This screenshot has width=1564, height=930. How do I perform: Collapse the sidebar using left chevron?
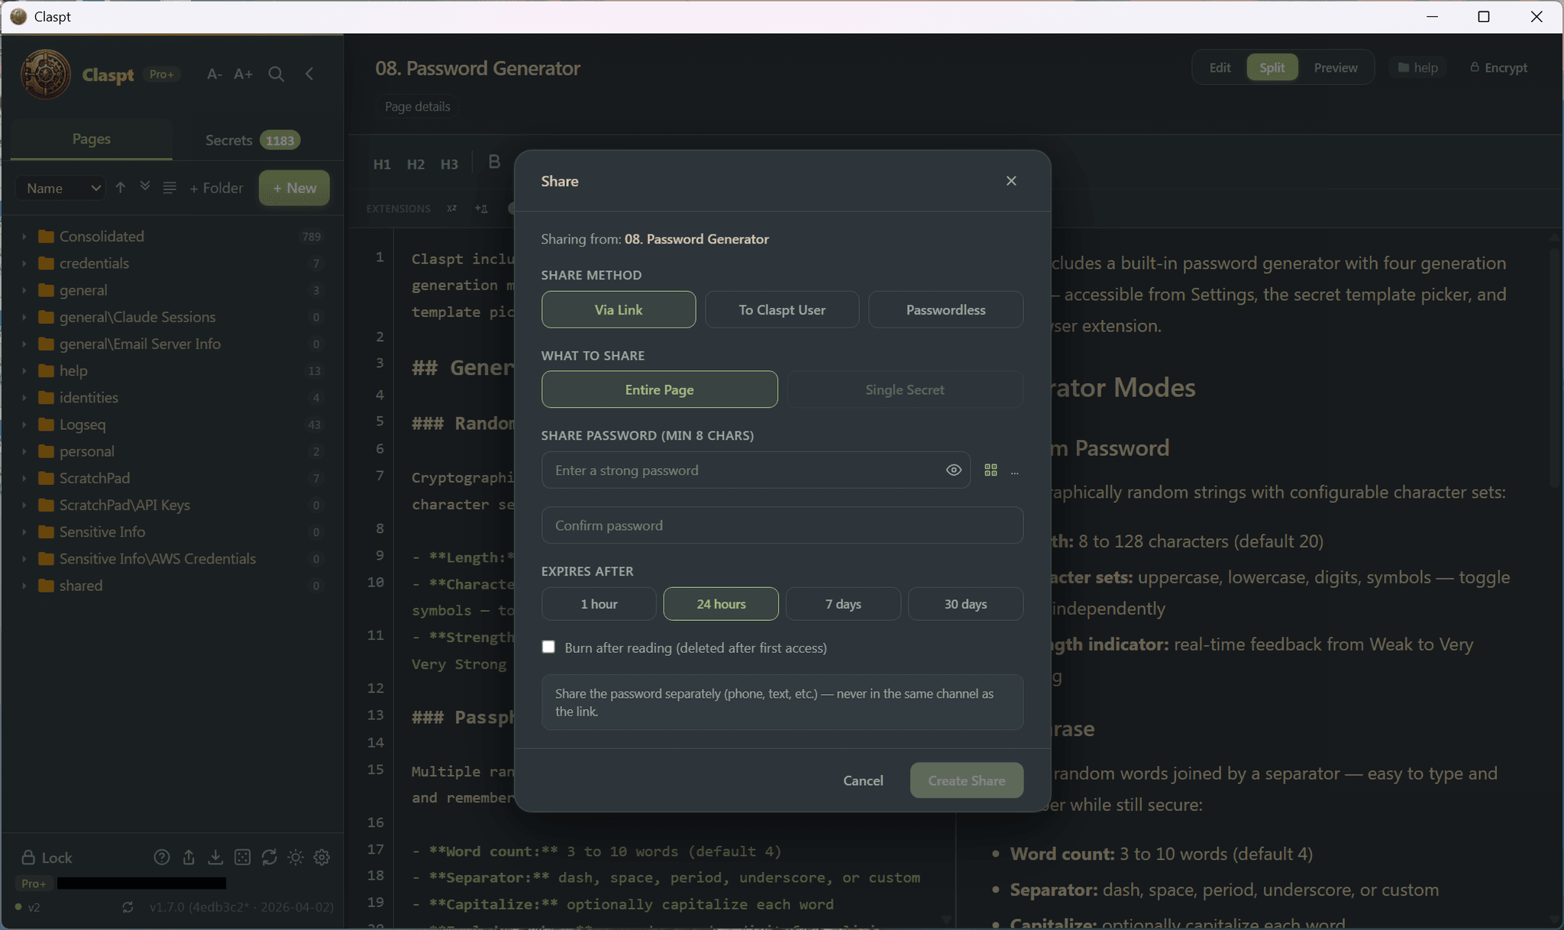click(x=309, y=74)
